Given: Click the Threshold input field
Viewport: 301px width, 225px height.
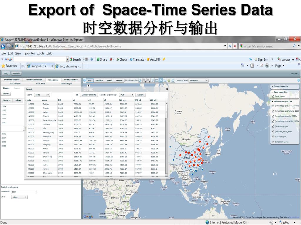Looking at the screenshot, I should (x=24, y=192).
